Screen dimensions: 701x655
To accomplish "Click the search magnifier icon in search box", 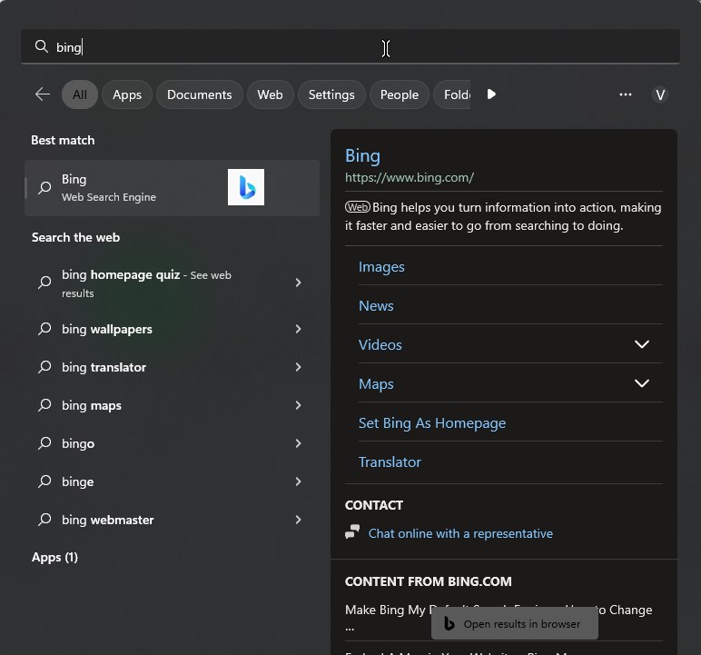I will point(41,47).
